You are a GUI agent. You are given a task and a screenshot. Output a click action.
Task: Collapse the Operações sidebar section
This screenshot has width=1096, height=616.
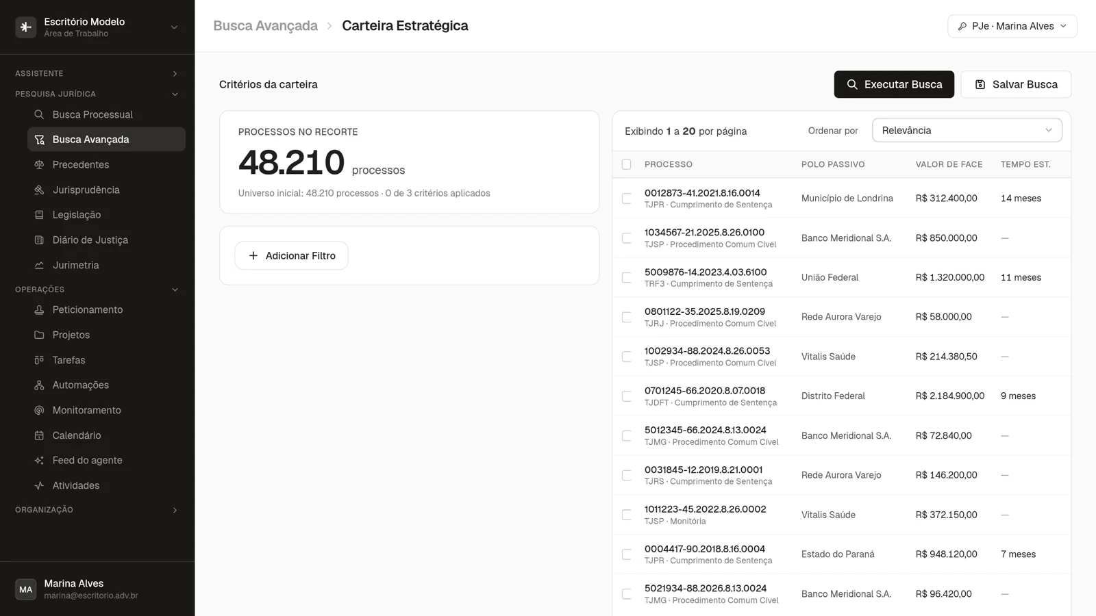click(x=97, y=290)
